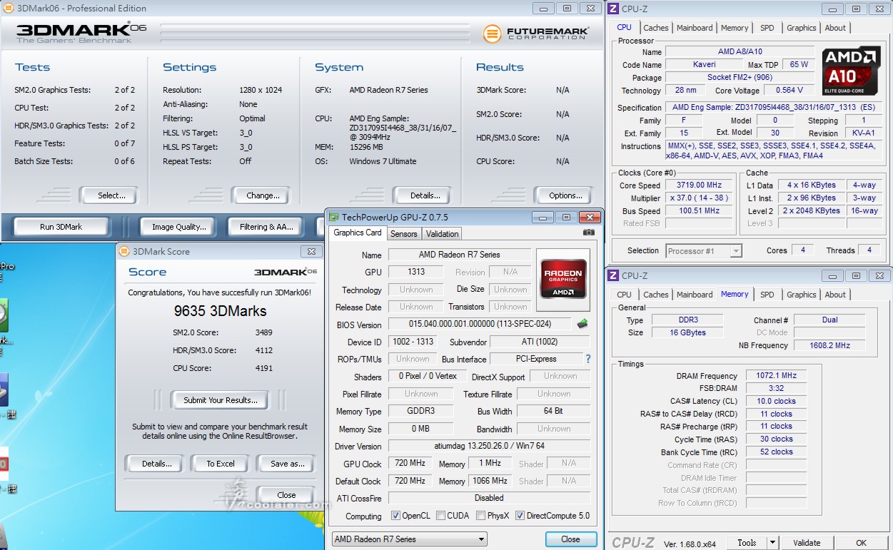Image resolution: width=893 pixels, height=550 pixels.
Task: Click the Image Quality... button
Action: pyautogui.click(x=178, y=227)
